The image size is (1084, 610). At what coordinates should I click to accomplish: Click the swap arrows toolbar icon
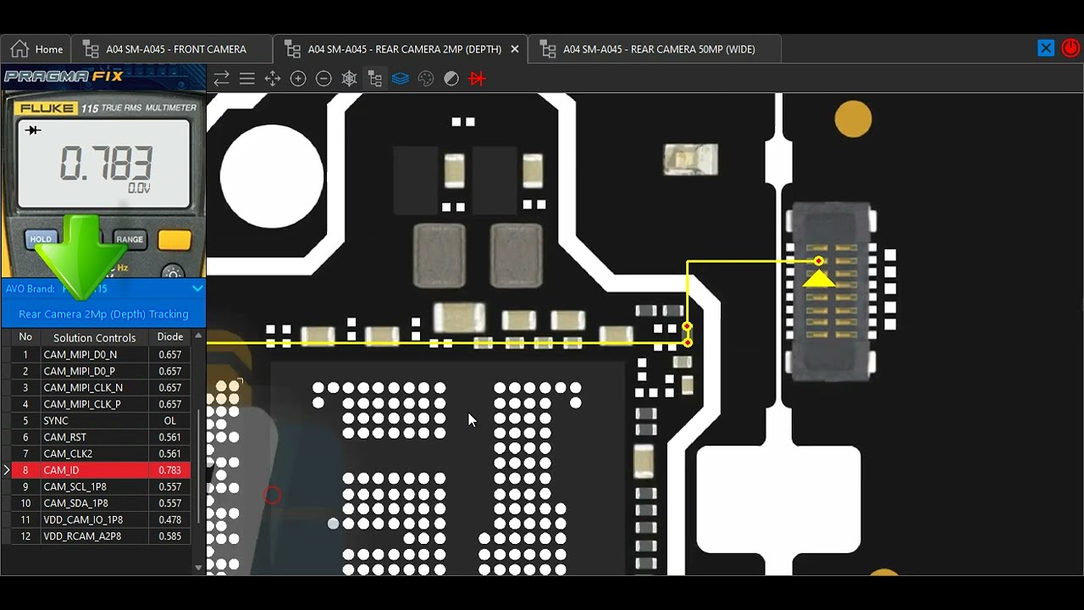[x=221, y=79]
